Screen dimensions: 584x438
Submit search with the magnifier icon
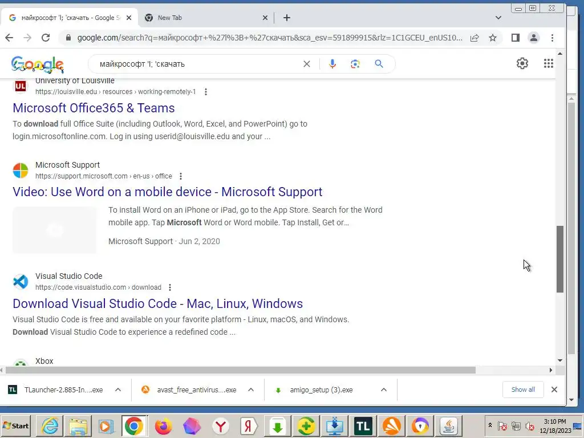(379, 64)
